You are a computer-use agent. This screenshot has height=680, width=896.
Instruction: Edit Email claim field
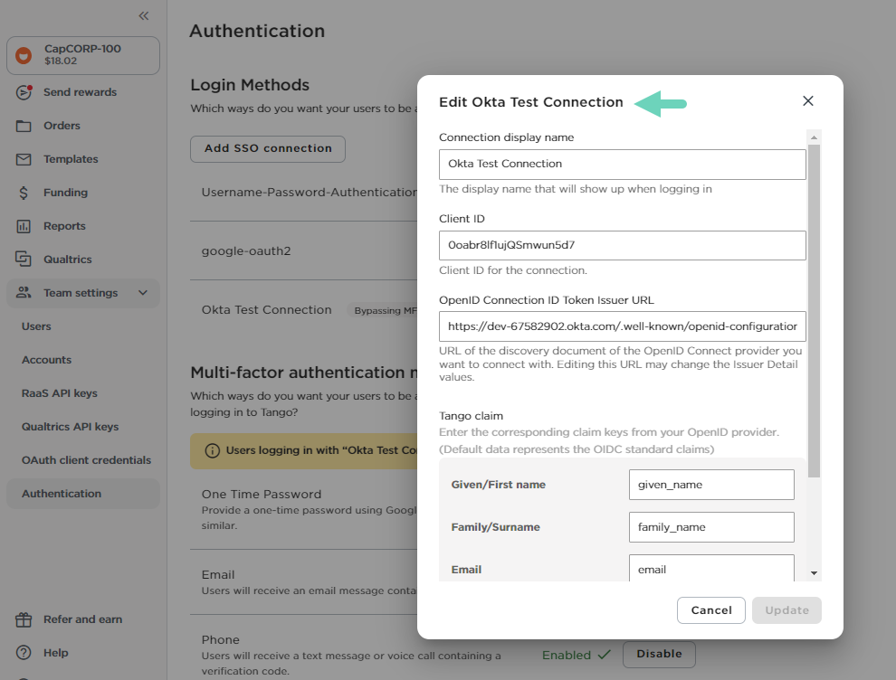coord(711,568)
